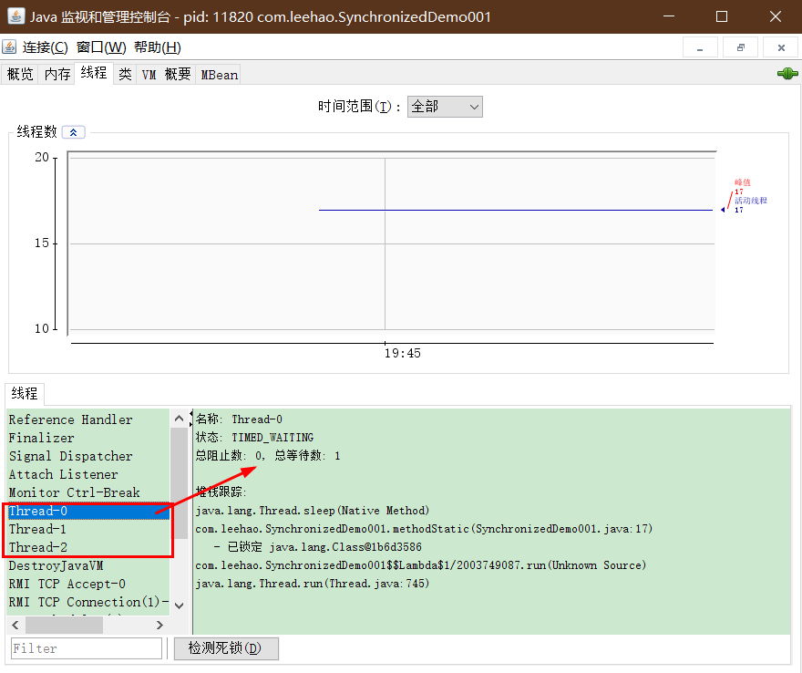Viewport: 802px width, 673px height.
Task: Click thread list scroll up arrow
Action: [x=179, y=419]
